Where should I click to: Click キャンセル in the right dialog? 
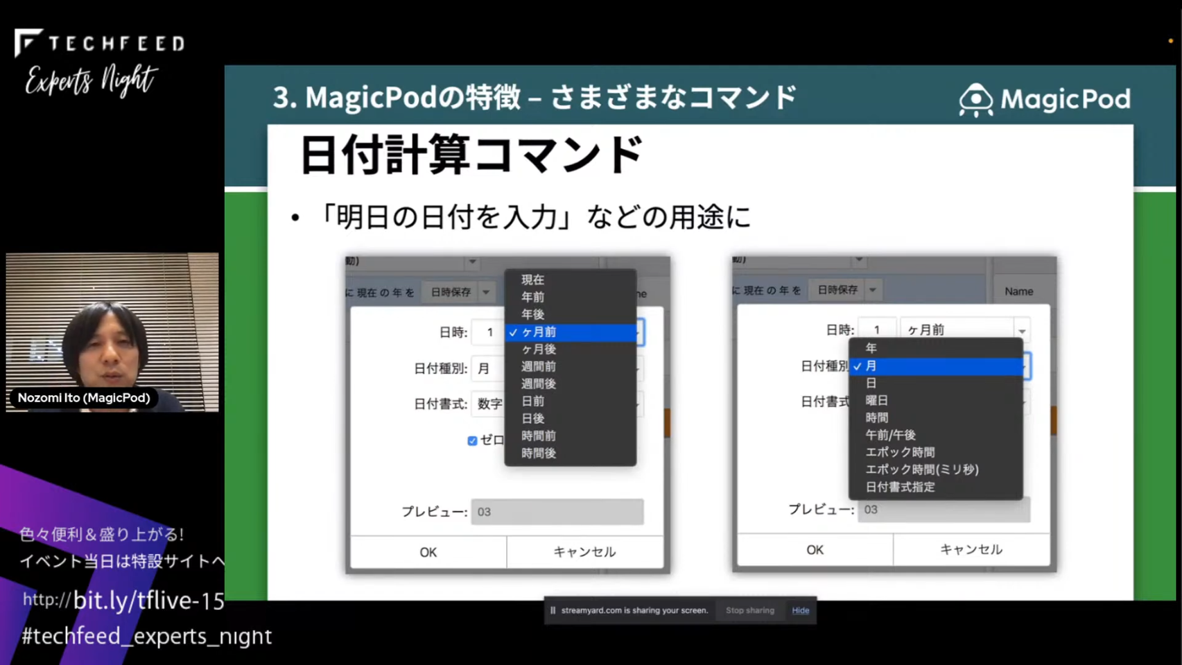click(971, 550)
